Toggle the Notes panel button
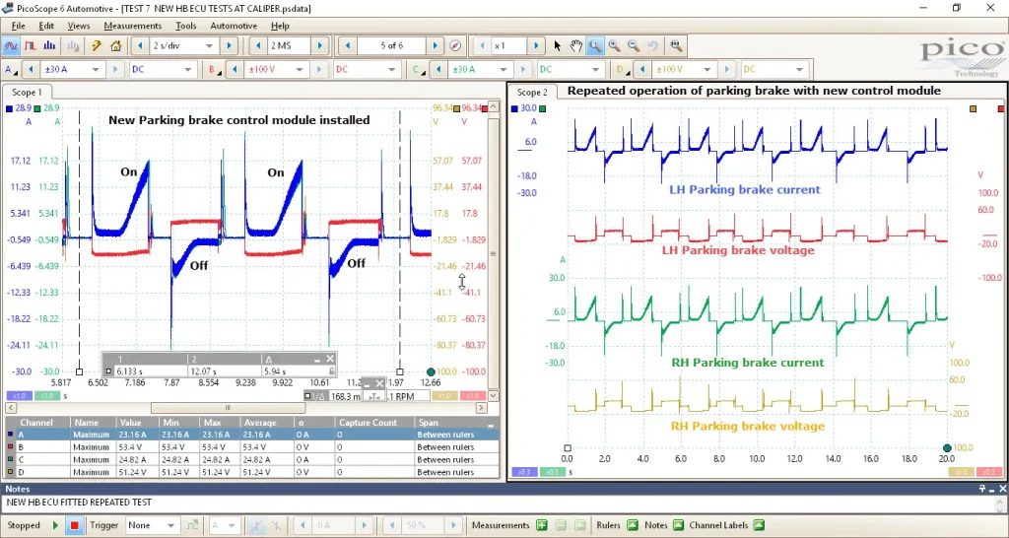The image size is (1009, 538). (678, 525)
